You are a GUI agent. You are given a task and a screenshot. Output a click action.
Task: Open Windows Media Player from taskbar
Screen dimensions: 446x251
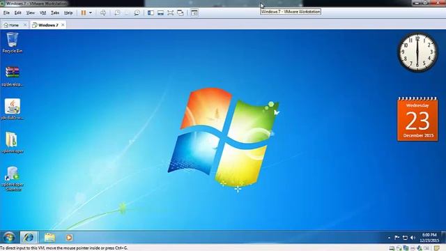pyautogui.click(x=69, y=237)
